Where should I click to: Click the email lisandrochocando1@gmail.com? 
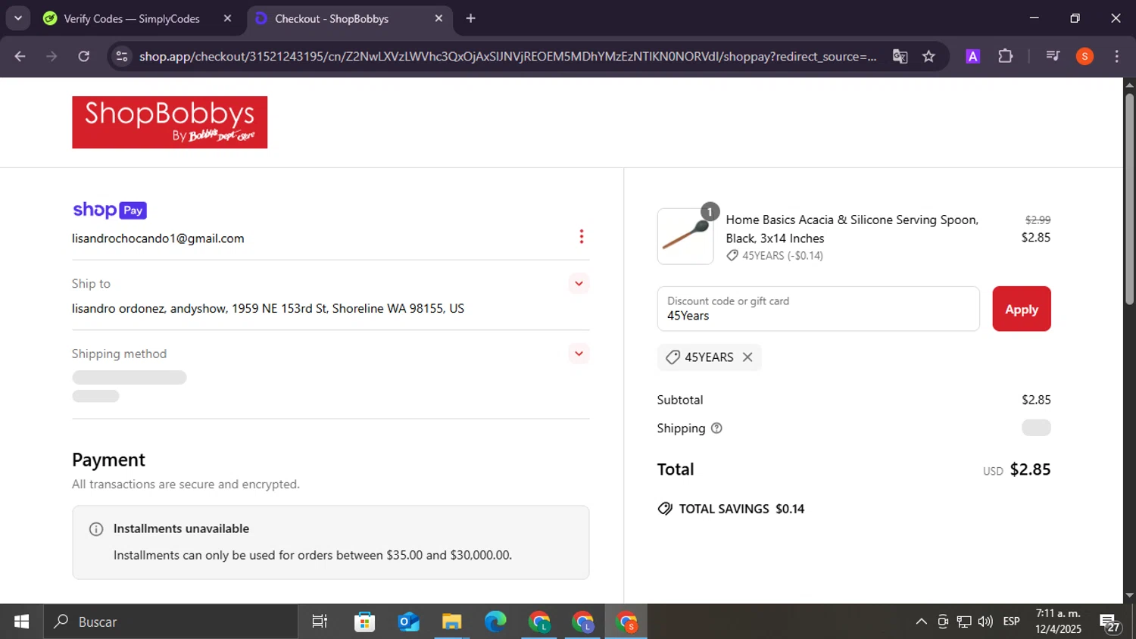click(x=158, y=238)
